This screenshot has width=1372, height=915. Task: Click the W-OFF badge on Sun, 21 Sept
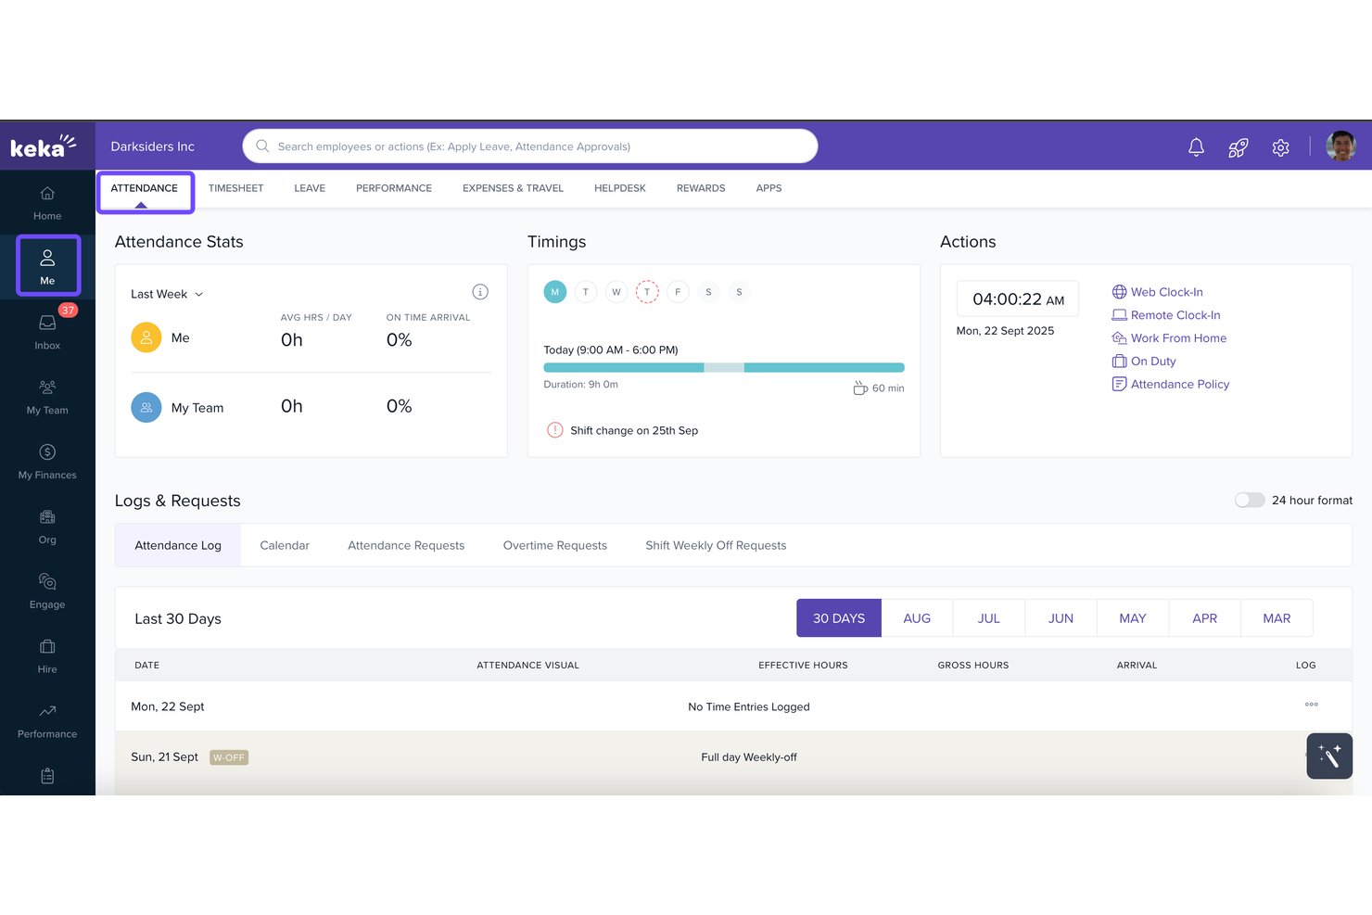click(229, 757)
